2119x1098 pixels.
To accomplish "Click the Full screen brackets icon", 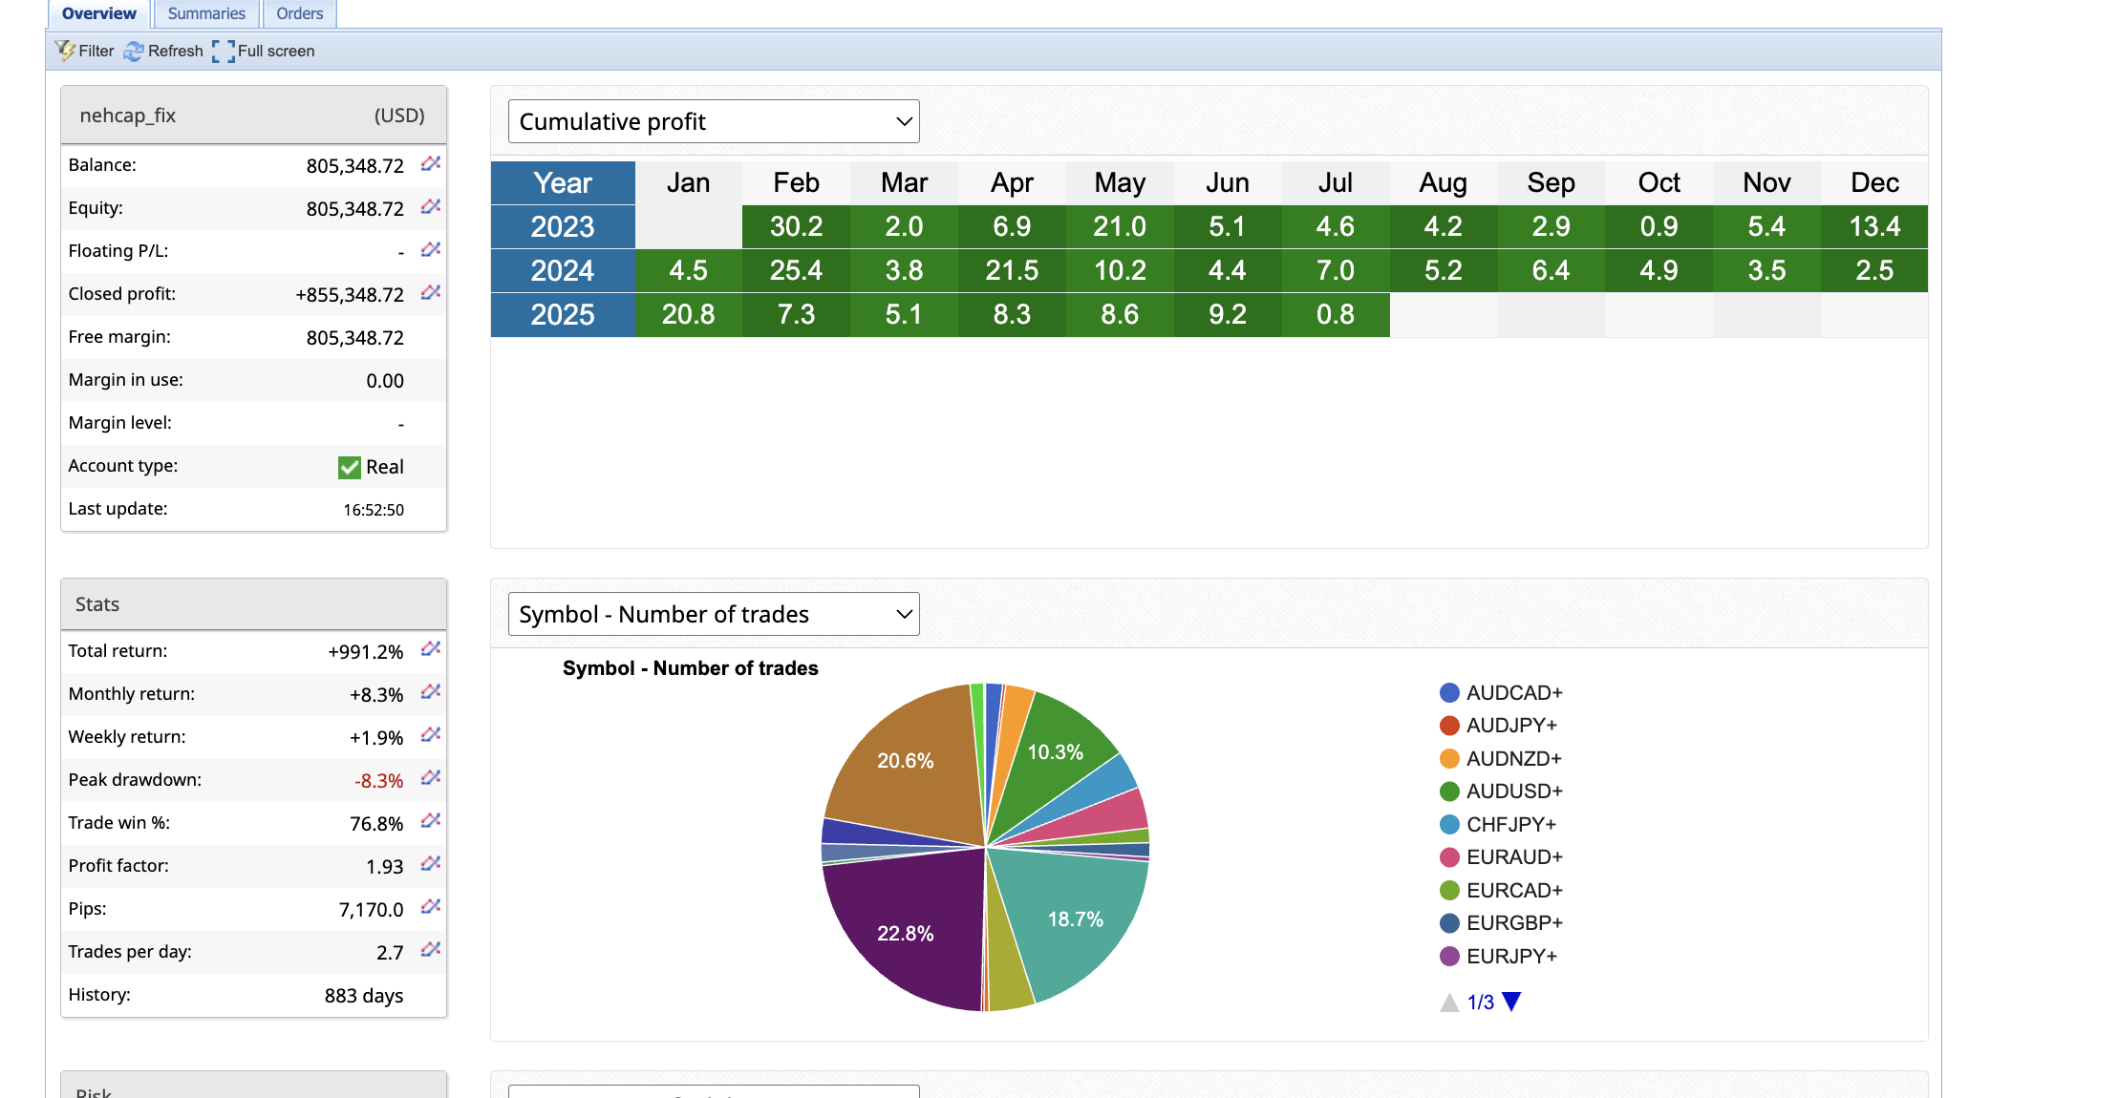I will coord(224,52).
